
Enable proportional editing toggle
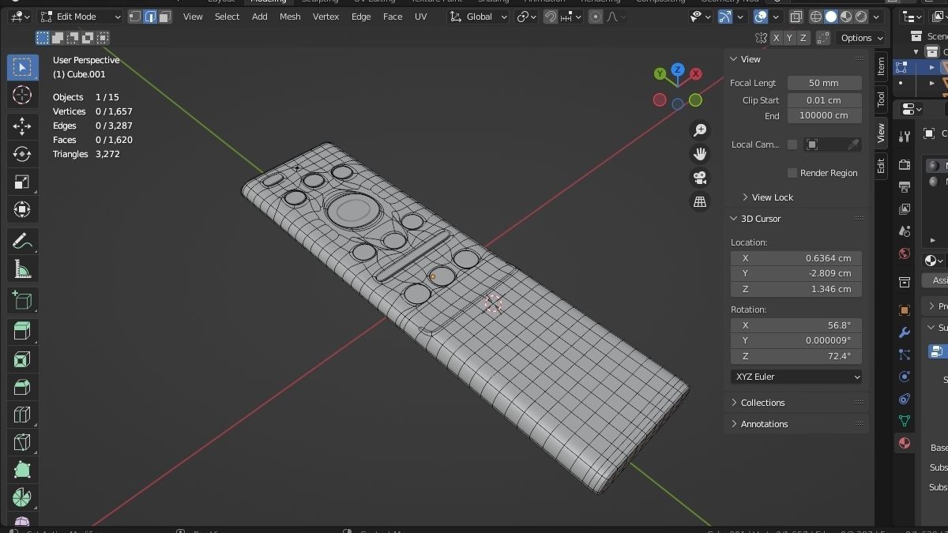coord(595,16)
